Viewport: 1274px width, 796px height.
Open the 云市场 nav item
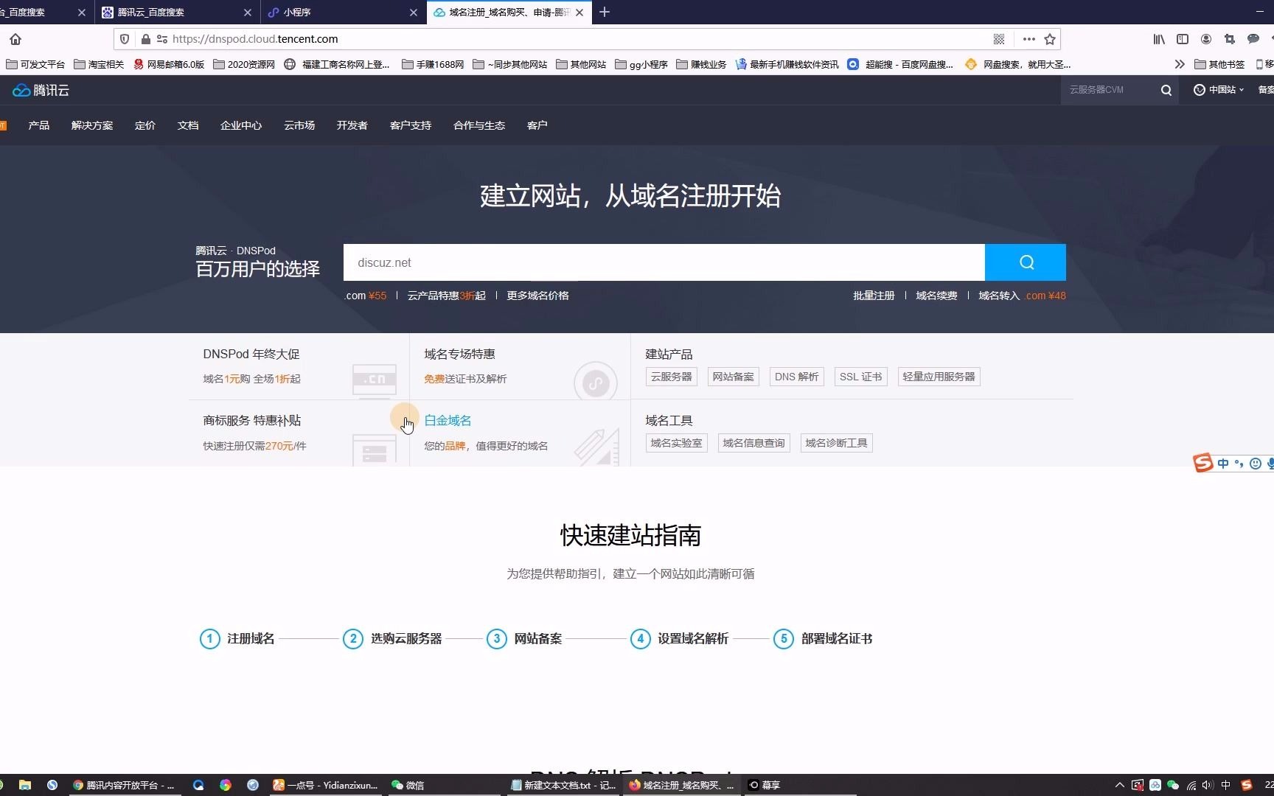299,125
